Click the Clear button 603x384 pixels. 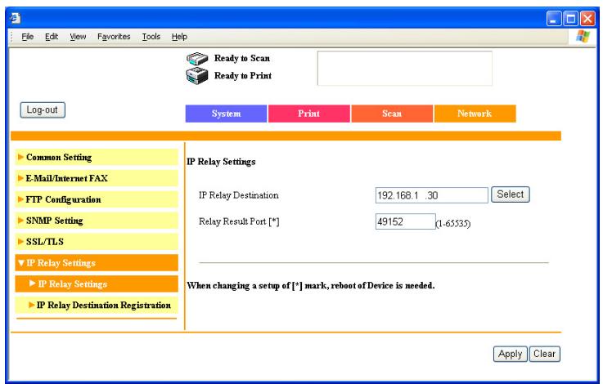pyautogui.click(x=544, y=354)
